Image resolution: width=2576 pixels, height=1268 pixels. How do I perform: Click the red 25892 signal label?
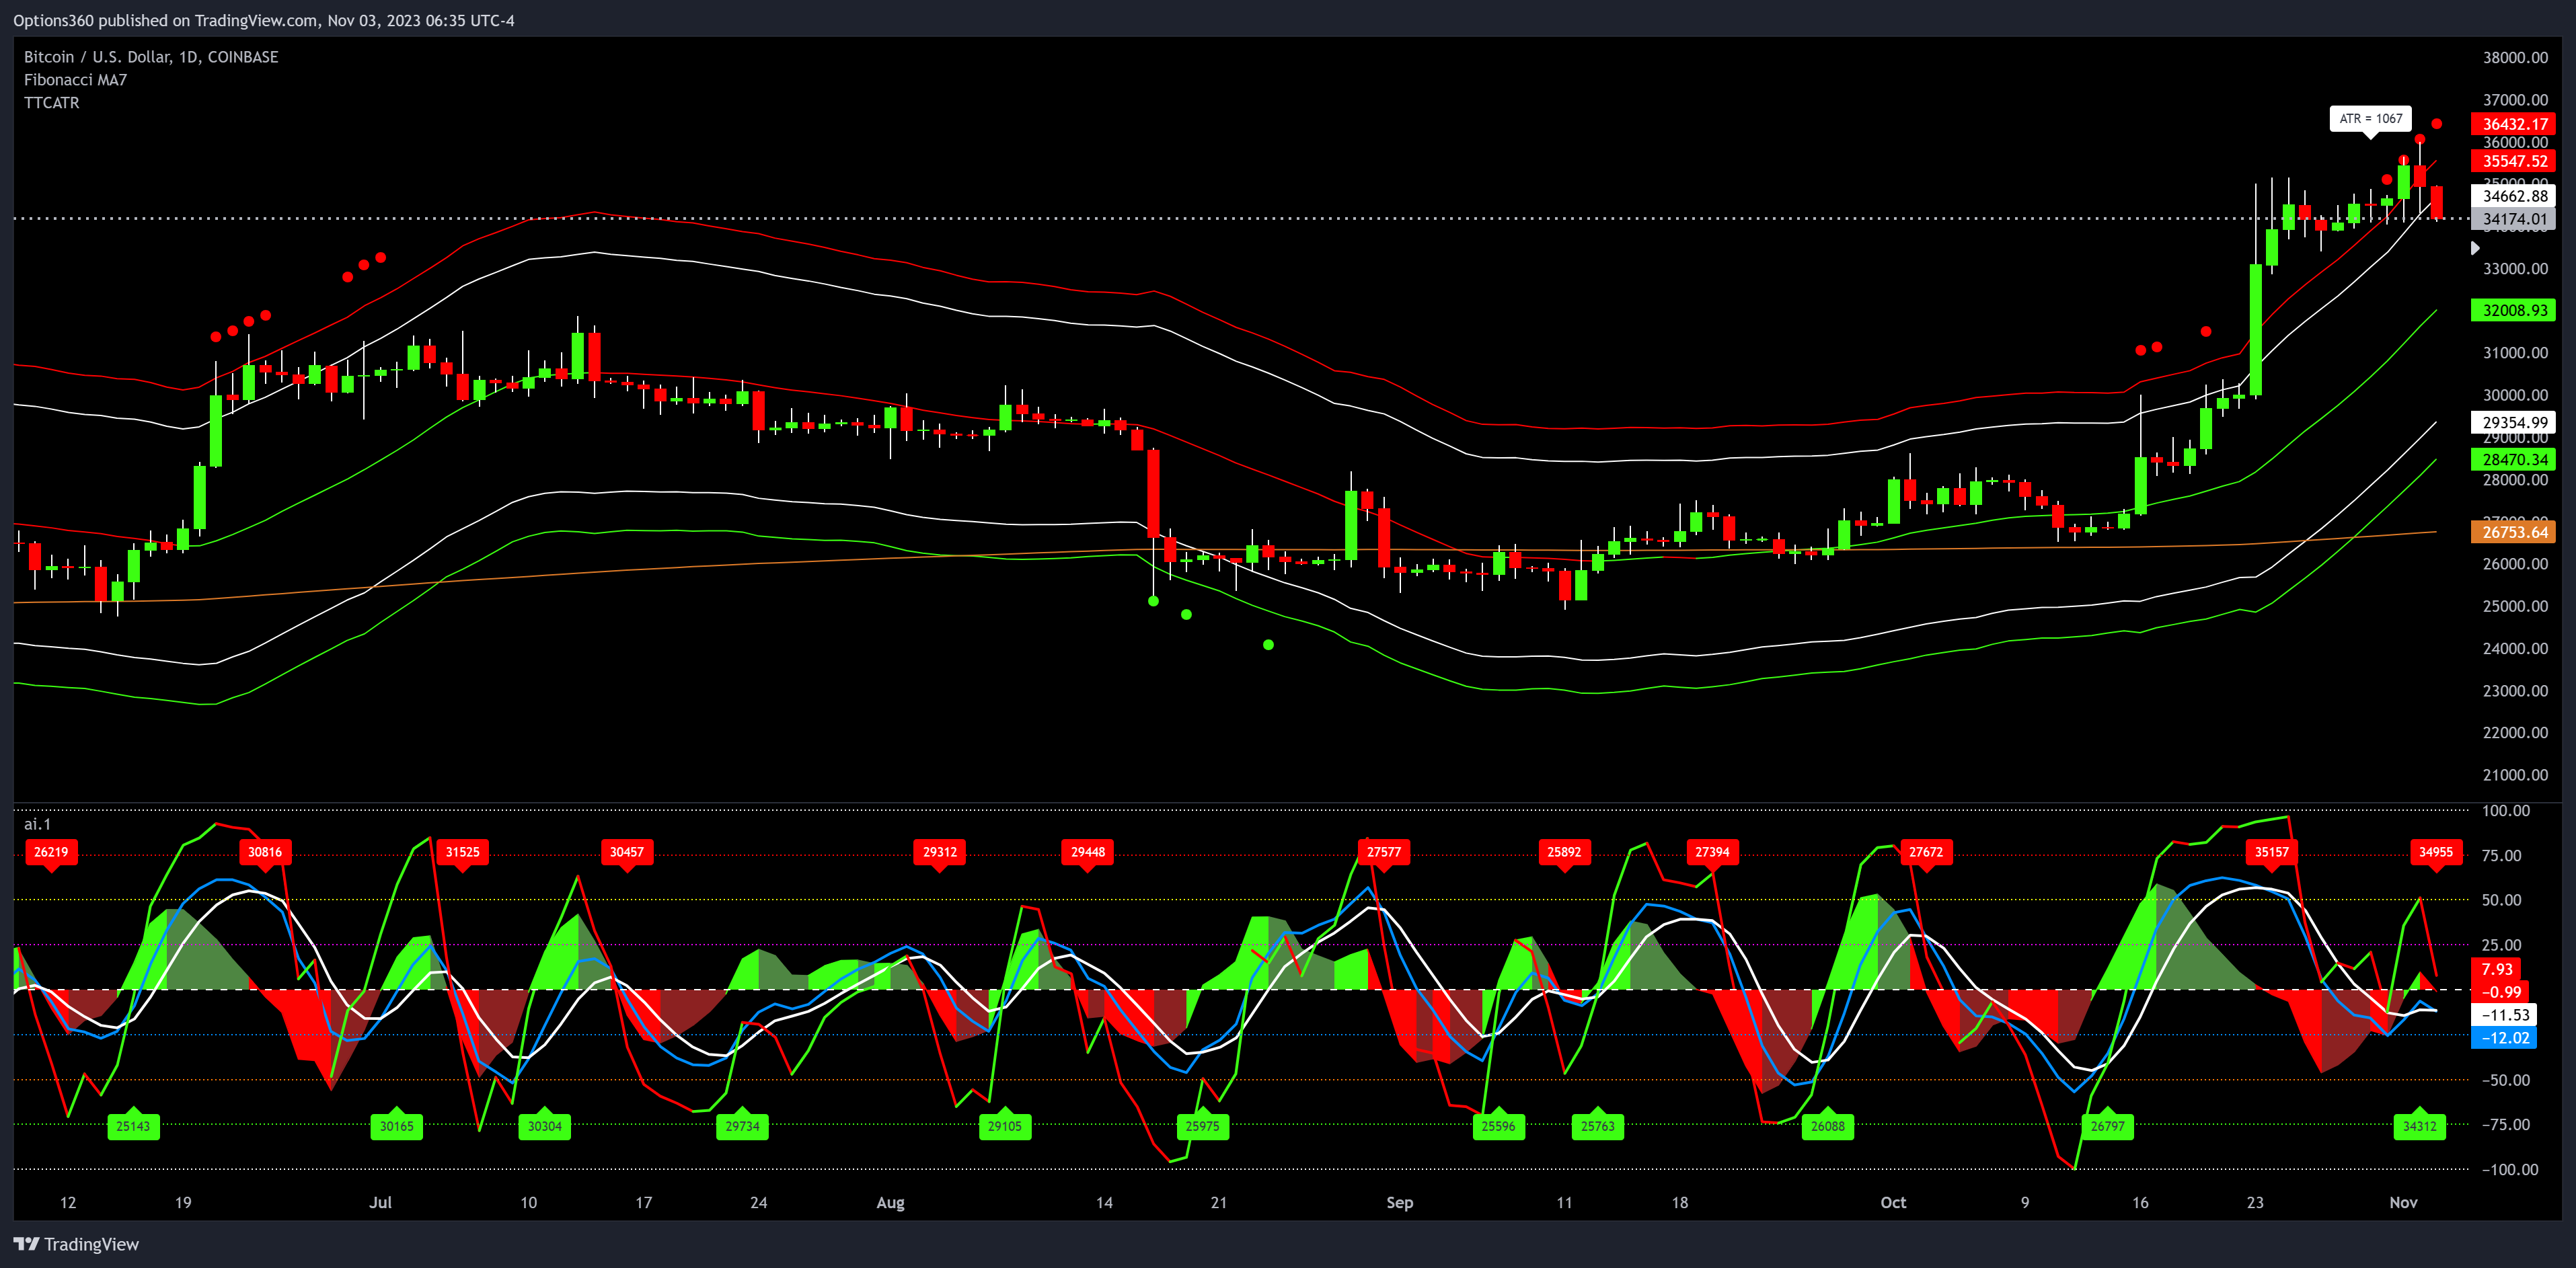click(1564, 852)
